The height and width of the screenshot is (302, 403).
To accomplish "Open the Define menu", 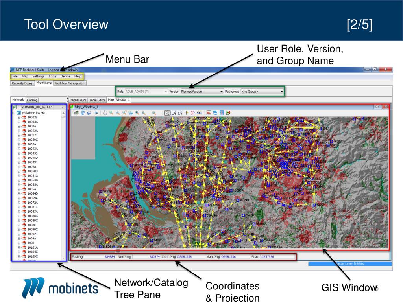I will tap(65, 76).
